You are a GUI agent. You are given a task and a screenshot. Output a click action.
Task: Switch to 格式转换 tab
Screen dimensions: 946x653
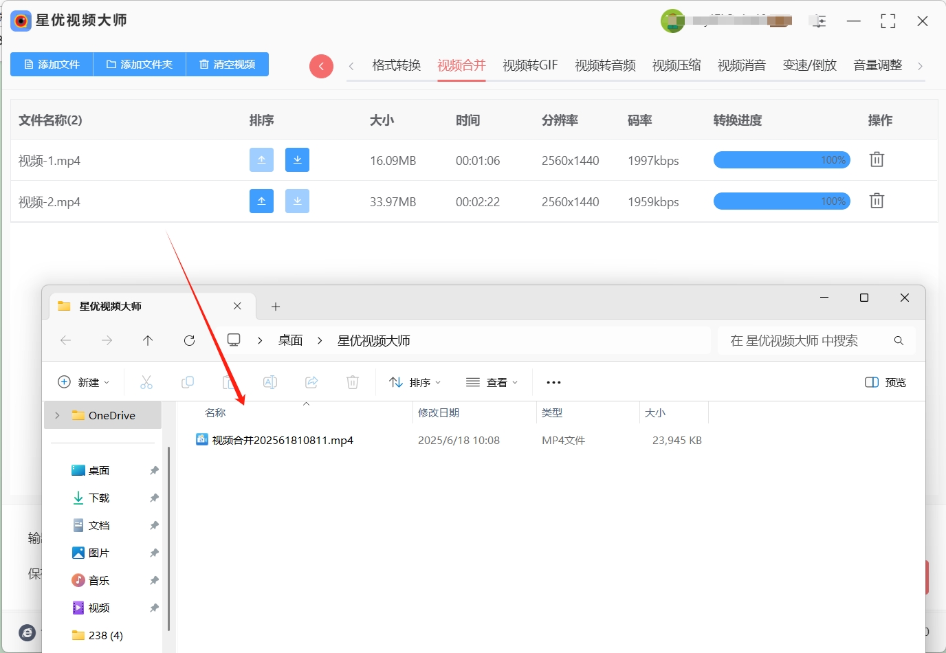(396, 65)
